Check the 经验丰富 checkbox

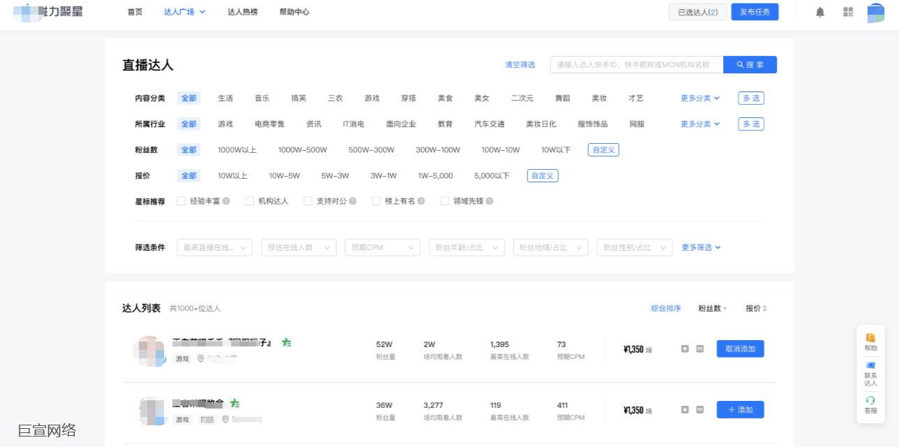[x=181, y=201]
